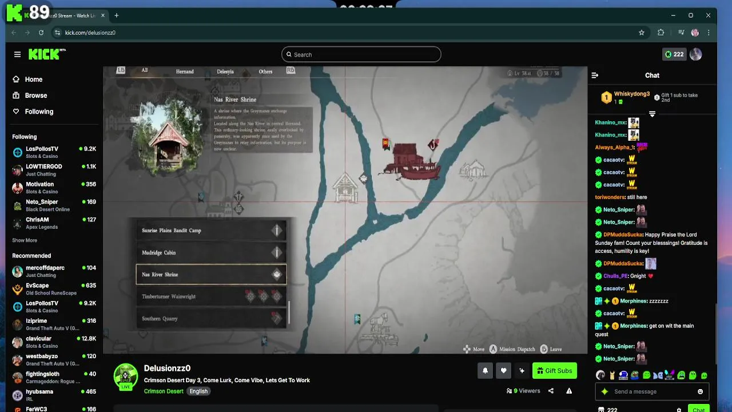This screenshot has height=412, width=732.
Task: Open browser extensions puzzle icon
Action: [661, 33]
